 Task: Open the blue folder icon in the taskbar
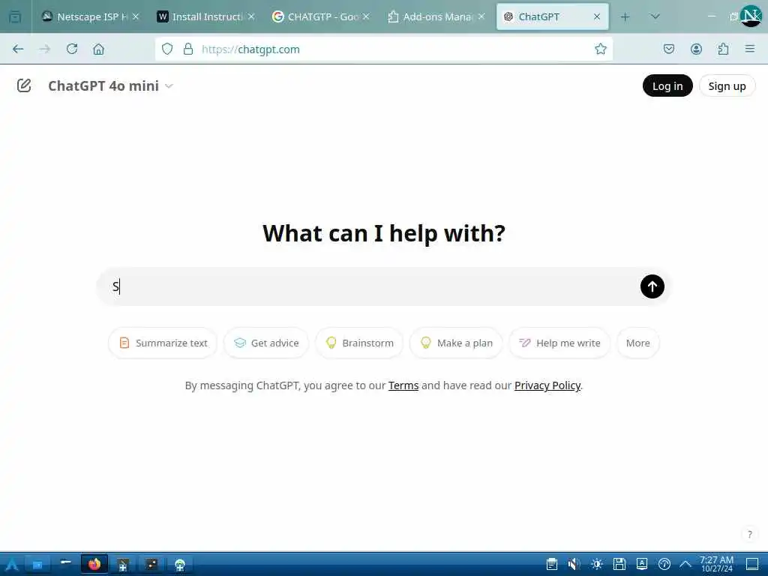click(x=37, y=564)
